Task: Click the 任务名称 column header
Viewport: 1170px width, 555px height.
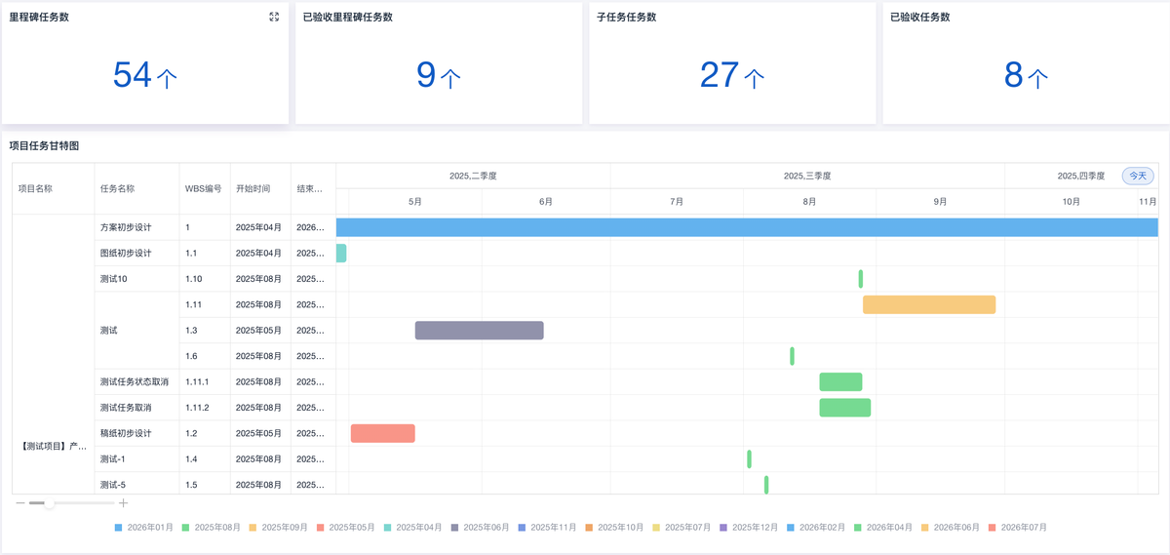Action: click(x=117, y=188)
